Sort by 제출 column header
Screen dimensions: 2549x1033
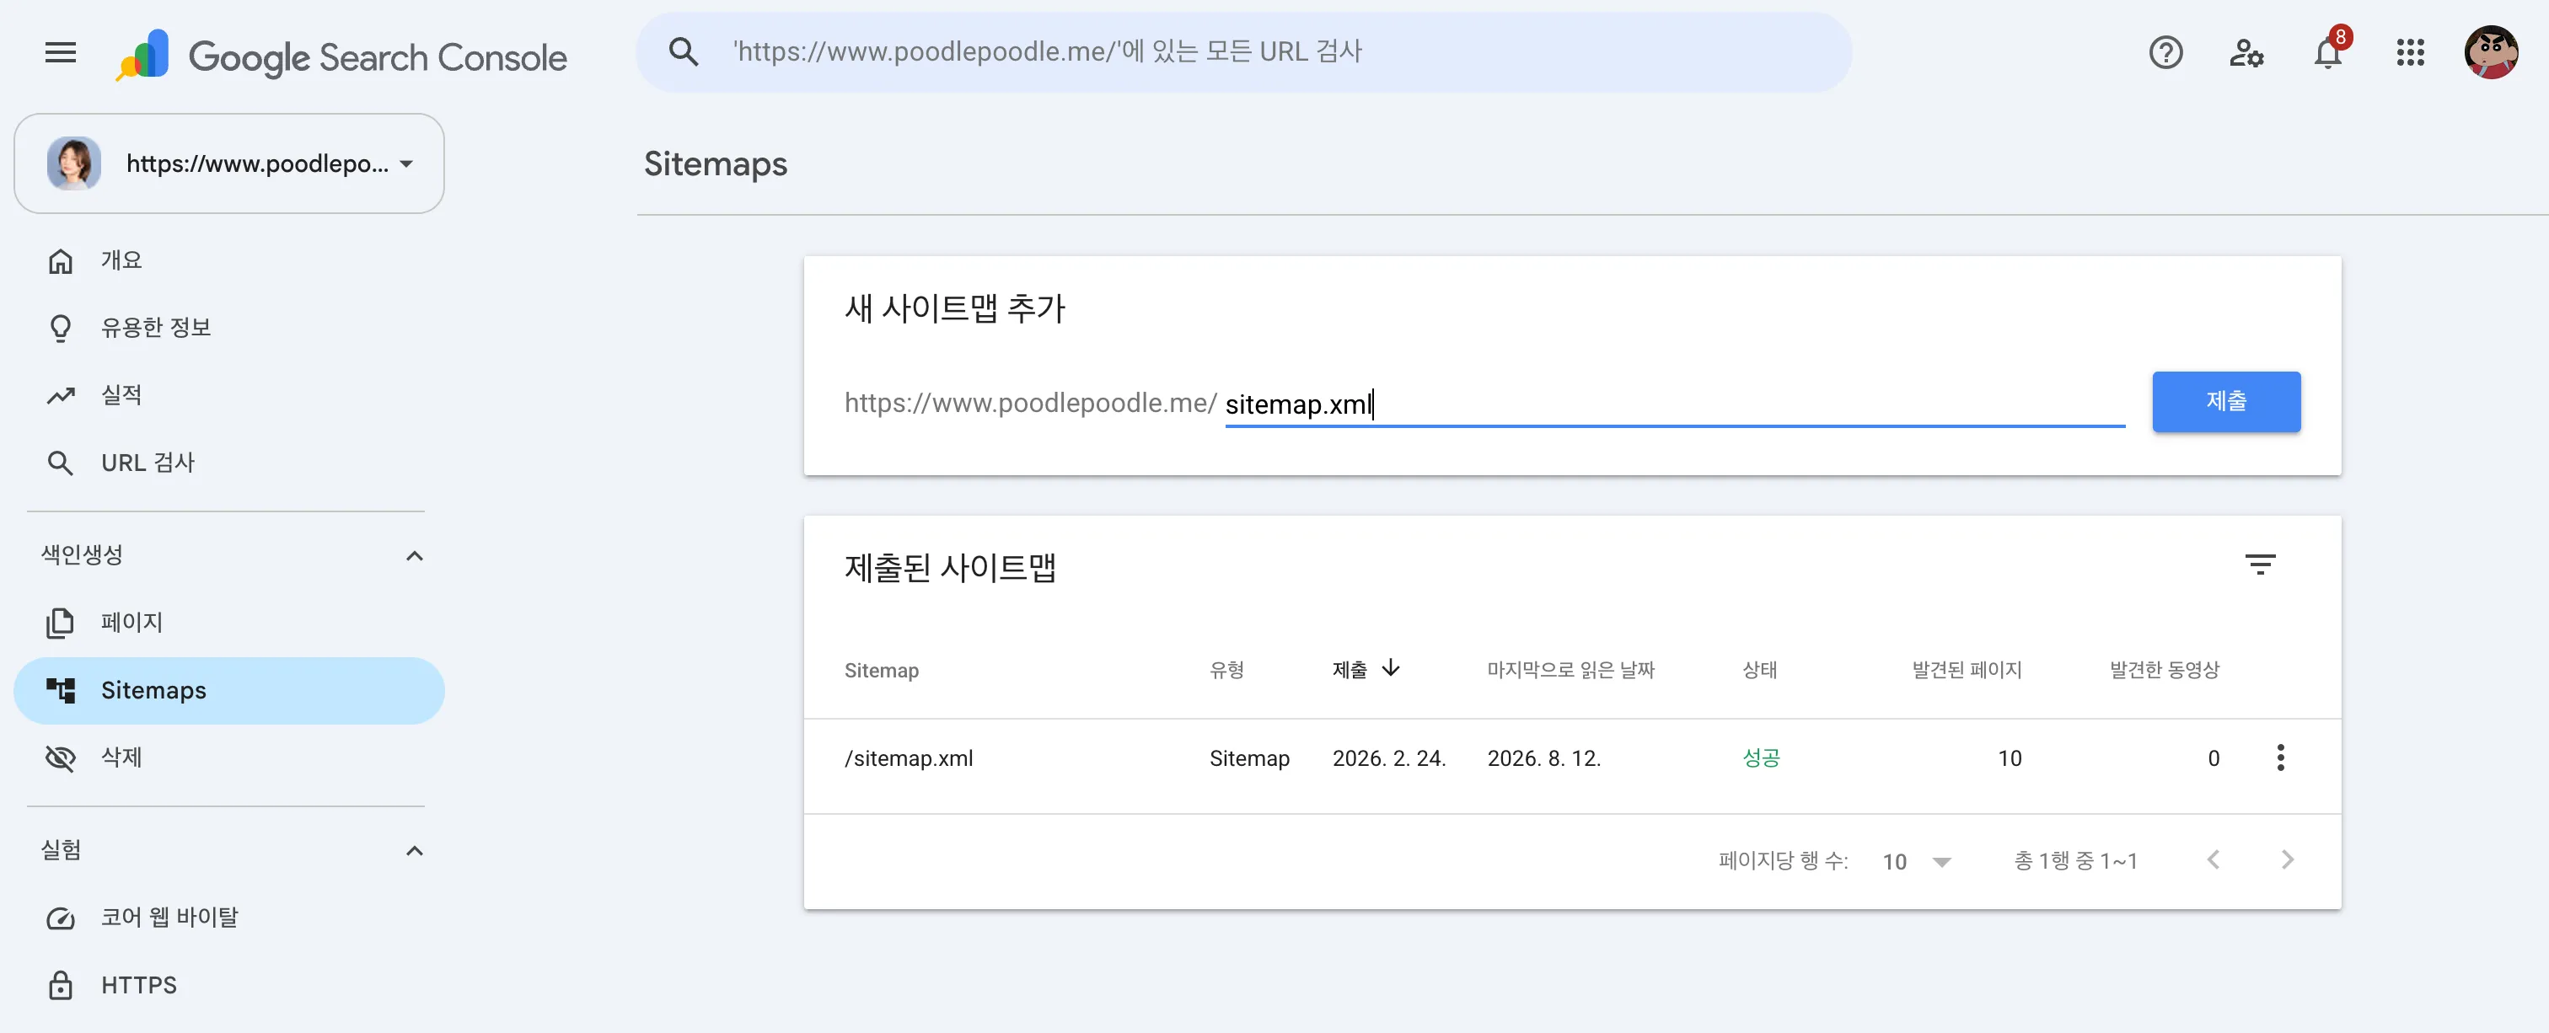(x=1366, y=670)
